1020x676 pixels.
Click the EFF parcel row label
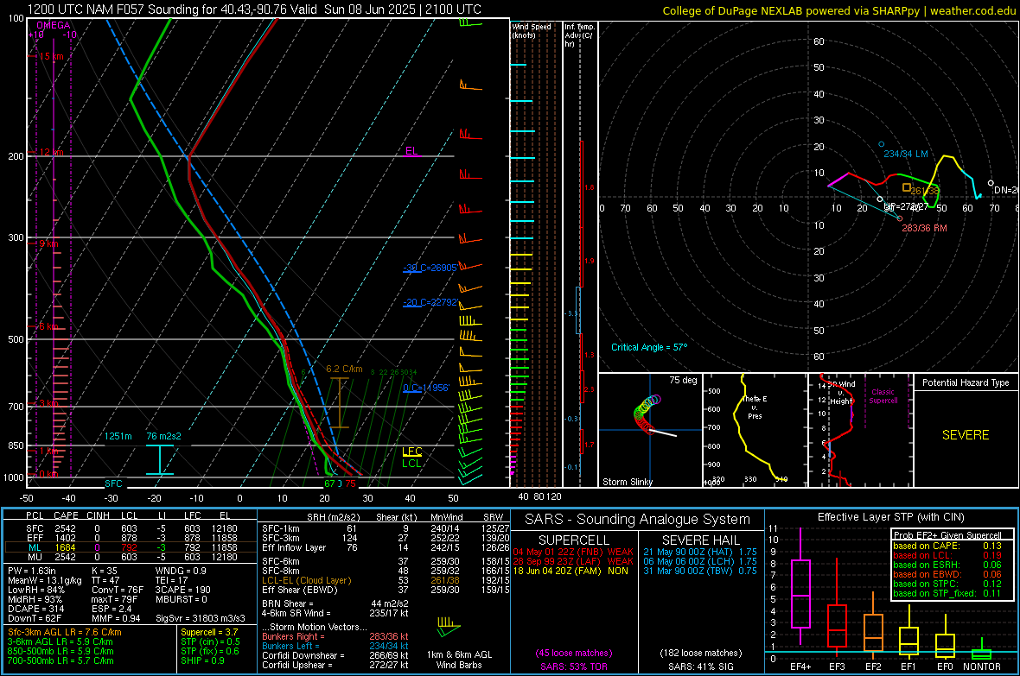35,538
